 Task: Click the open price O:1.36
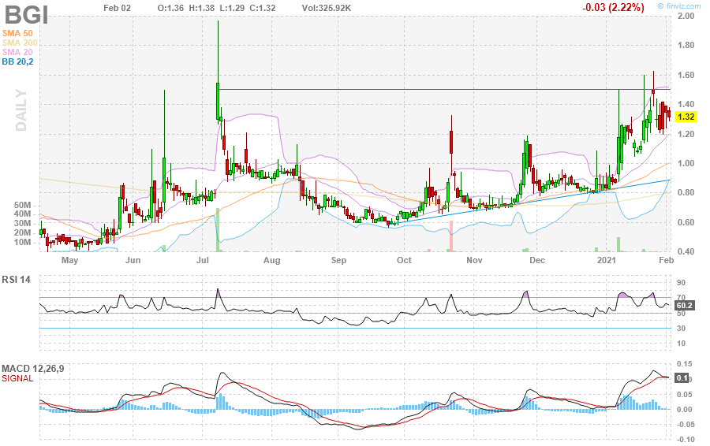pyautogui.click(x=170, y=8)
